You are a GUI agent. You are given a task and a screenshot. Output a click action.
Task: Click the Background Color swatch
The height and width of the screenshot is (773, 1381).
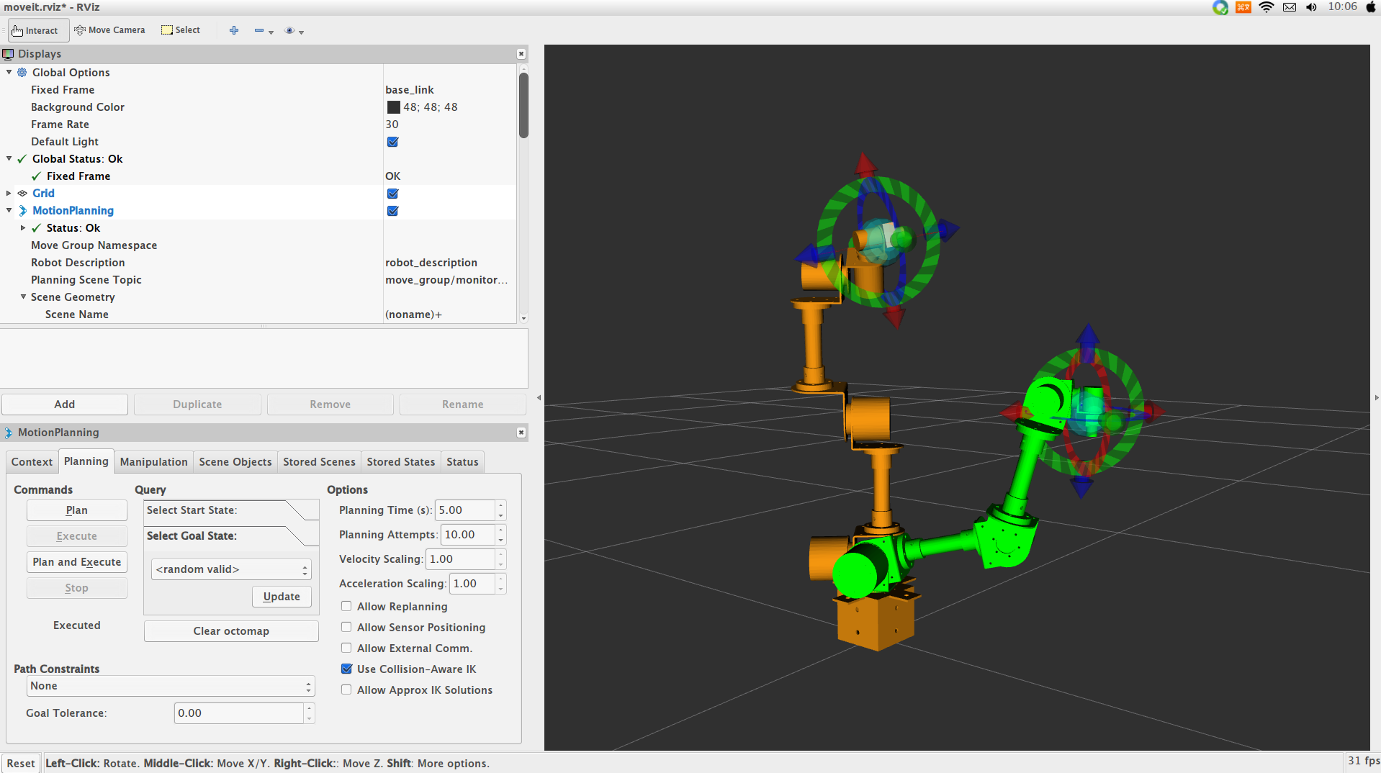click(x=393, y=107)
